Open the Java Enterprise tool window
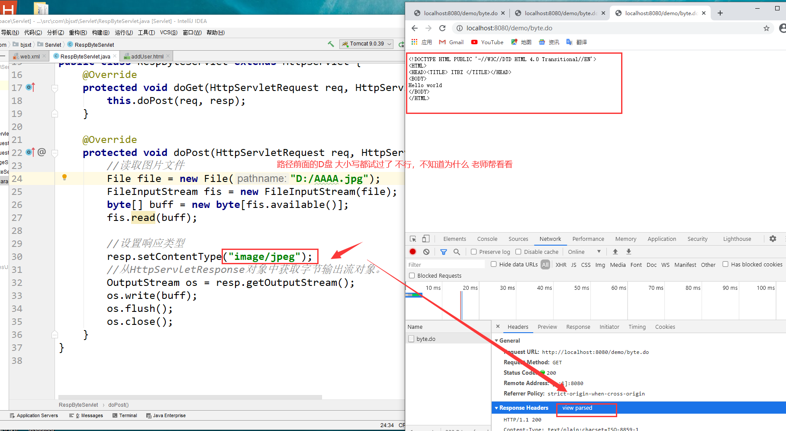Image resolution: width=786 pixels, height=431 pixels. [166, 415]
